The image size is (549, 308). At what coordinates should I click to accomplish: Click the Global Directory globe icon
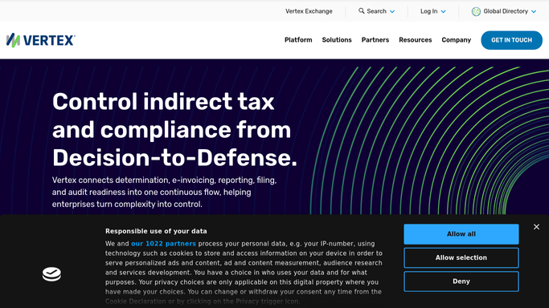tap(476, 11)
